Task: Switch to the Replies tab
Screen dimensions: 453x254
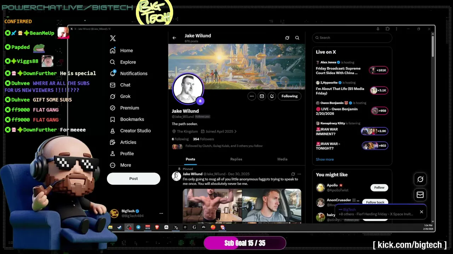Action: point(236,159)
